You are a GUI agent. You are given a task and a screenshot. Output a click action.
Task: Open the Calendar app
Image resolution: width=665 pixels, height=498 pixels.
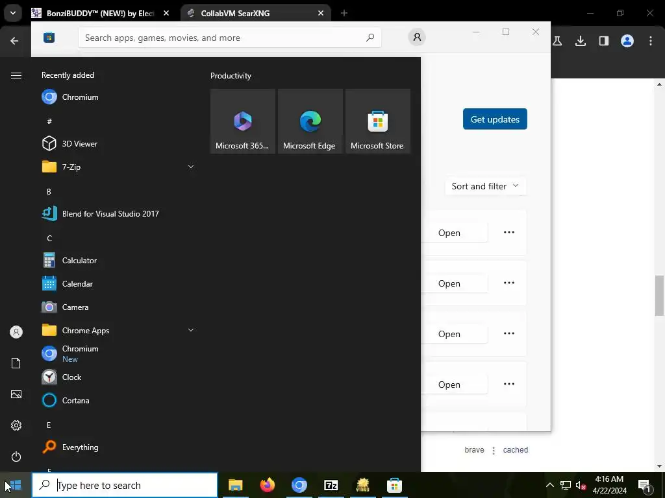pos(119,284)
